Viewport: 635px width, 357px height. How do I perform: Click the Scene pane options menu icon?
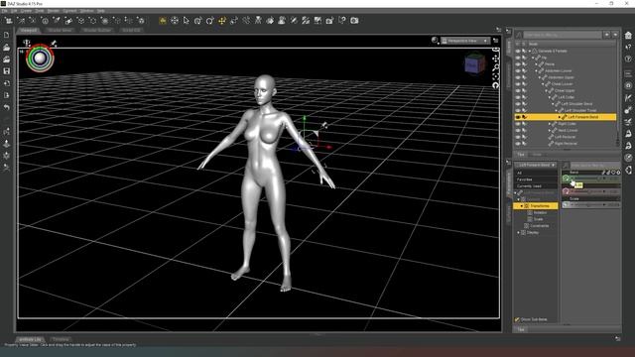point(509,31)
